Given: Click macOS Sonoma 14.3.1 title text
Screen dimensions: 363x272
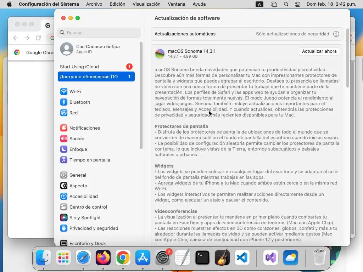Looking at the screenshot, I should tap(192, 51).
